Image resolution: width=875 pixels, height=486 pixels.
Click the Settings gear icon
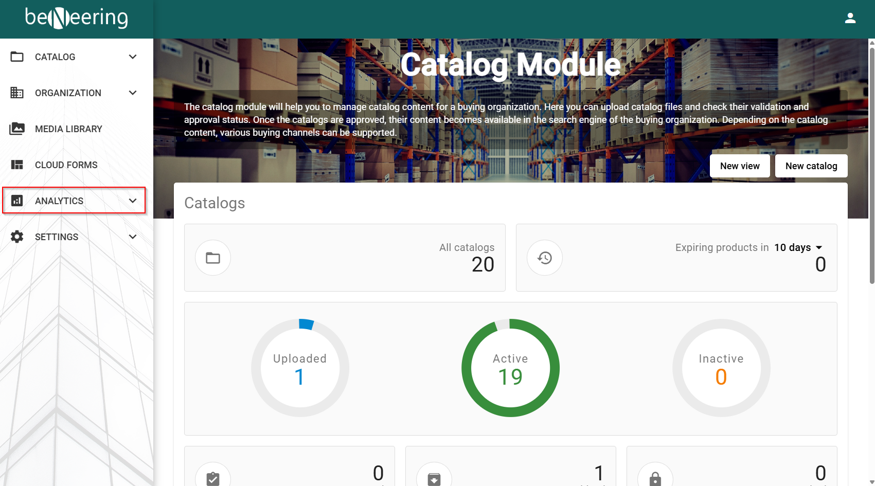tap(17, 237)
